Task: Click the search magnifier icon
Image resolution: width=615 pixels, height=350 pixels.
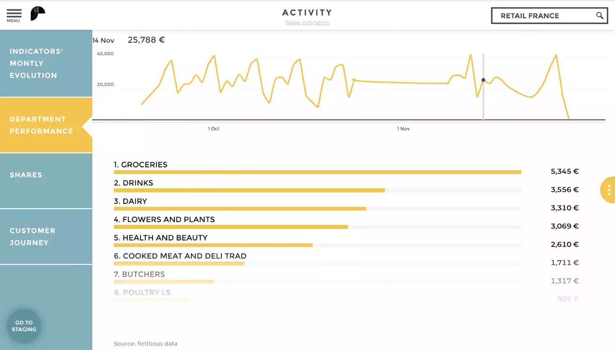Action: coord(599,16)
